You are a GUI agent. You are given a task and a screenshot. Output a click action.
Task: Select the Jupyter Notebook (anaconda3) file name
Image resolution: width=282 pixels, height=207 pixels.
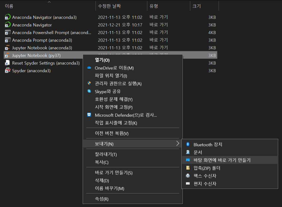click(42, 48)
